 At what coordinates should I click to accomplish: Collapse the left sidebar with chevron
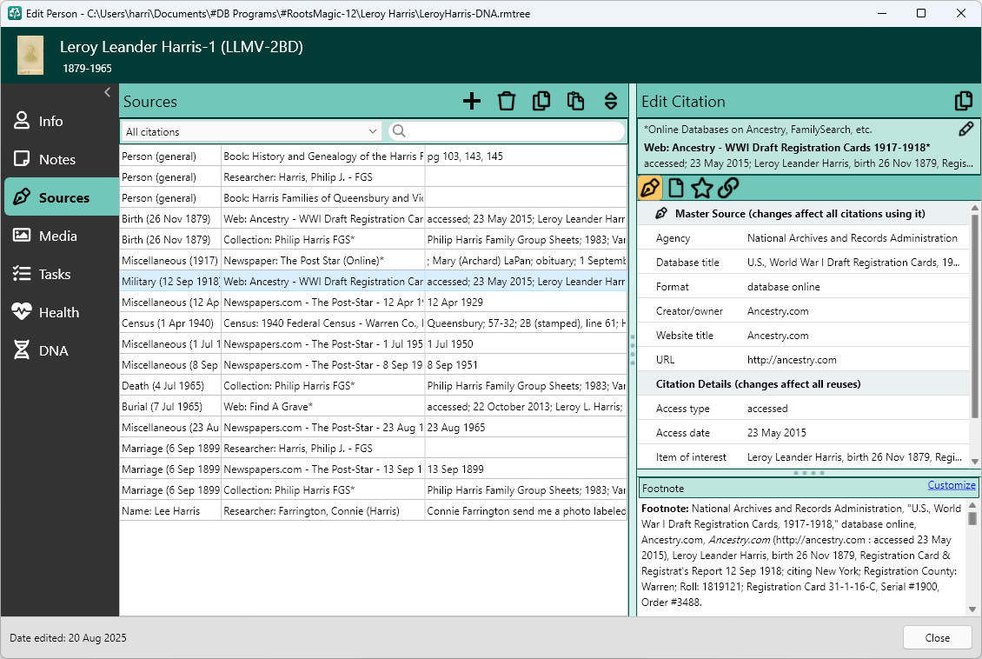[107, 92]
